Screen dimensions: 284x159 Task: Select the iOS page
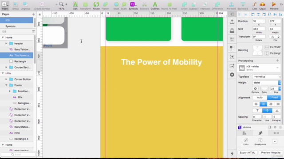click(16, 20)
